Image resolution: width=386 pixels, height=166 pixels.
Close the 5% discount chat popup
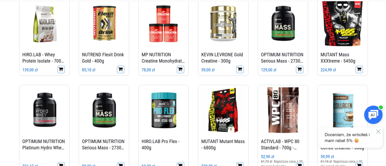tap(378, 132)
